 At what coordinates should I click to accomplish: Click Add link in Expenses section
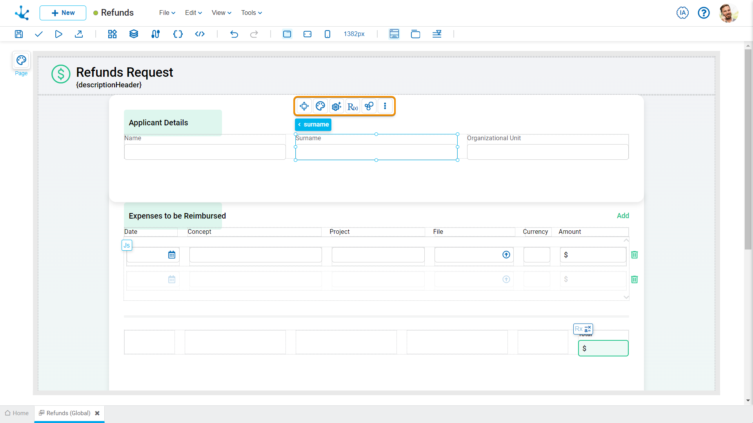[622, 216]
